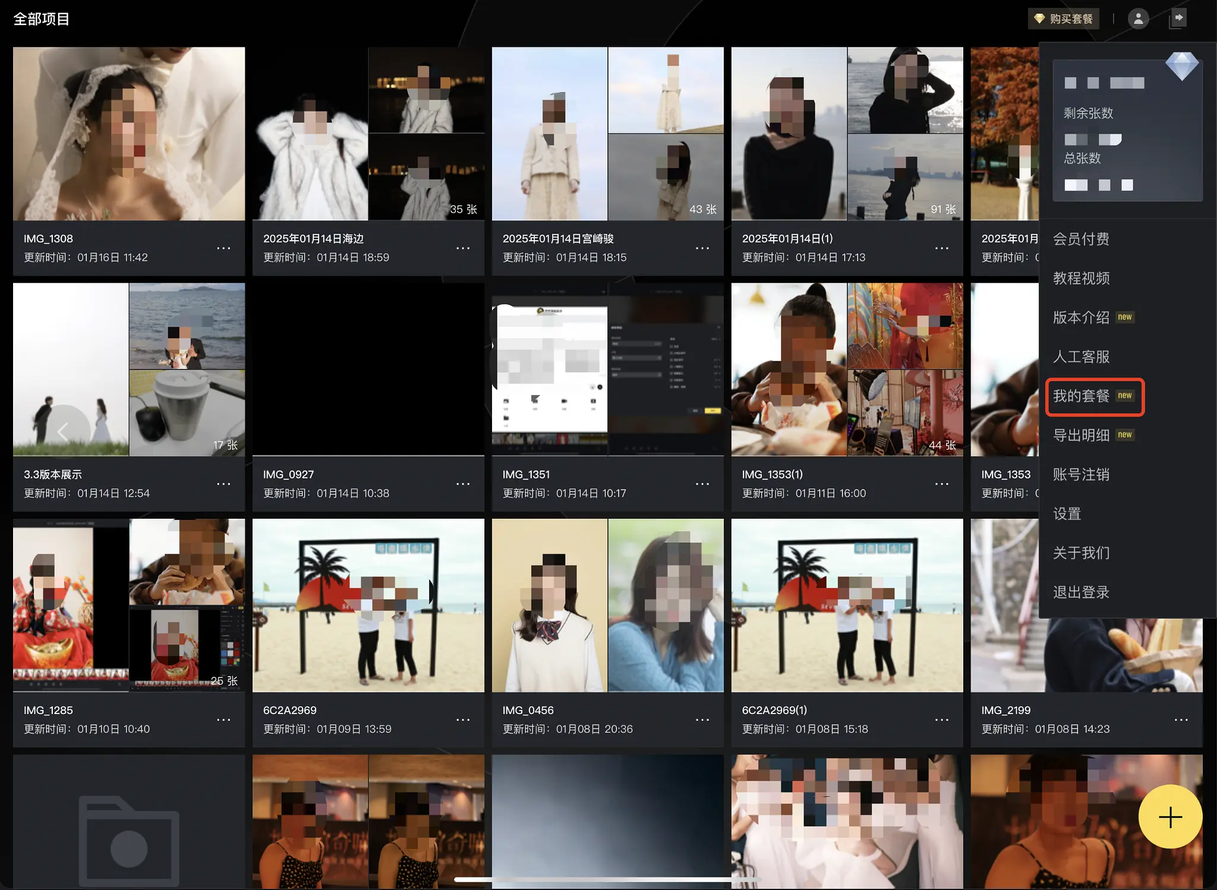Open 导出明细 menu entry
1217x890 pixels.
(x=1081, y=435)
